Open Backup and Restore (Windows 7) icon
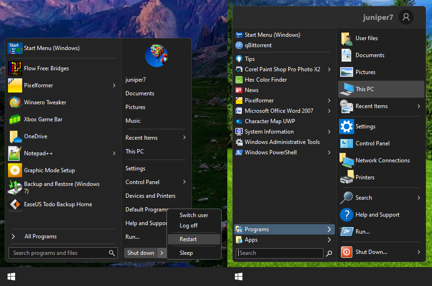 pyautogui.click(x=15, y=187)
